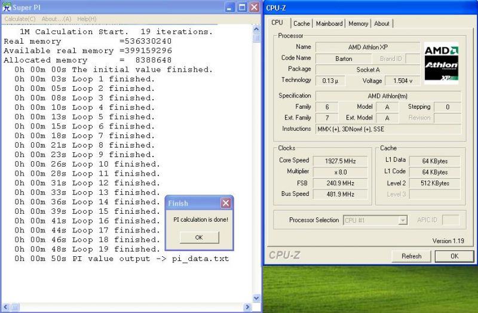Image resolution: width=478 pixels, height=313 pixels.
Task: Click the 'Loop 10 finished.' line
Action: click(x=87, y=164)
